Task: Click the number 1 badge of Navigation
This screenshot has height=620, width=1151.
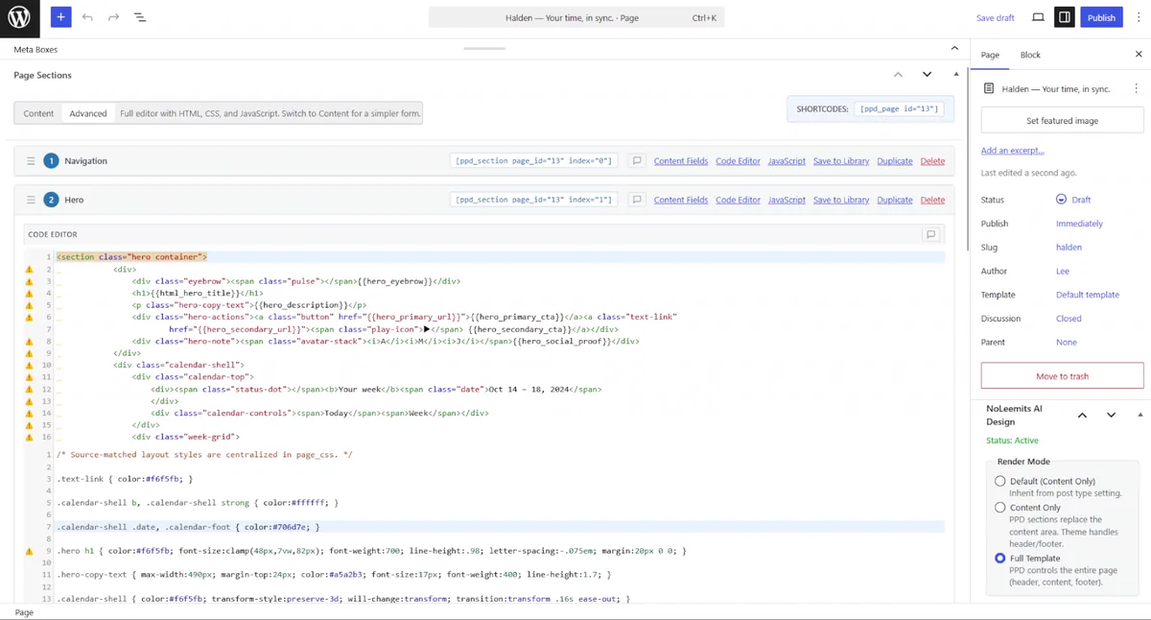Action: (x=51, y=161)
